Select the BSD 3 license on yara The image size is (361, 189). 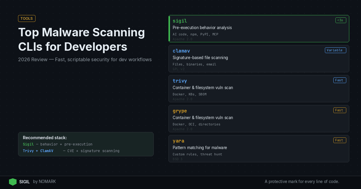(x=177, y=159)
